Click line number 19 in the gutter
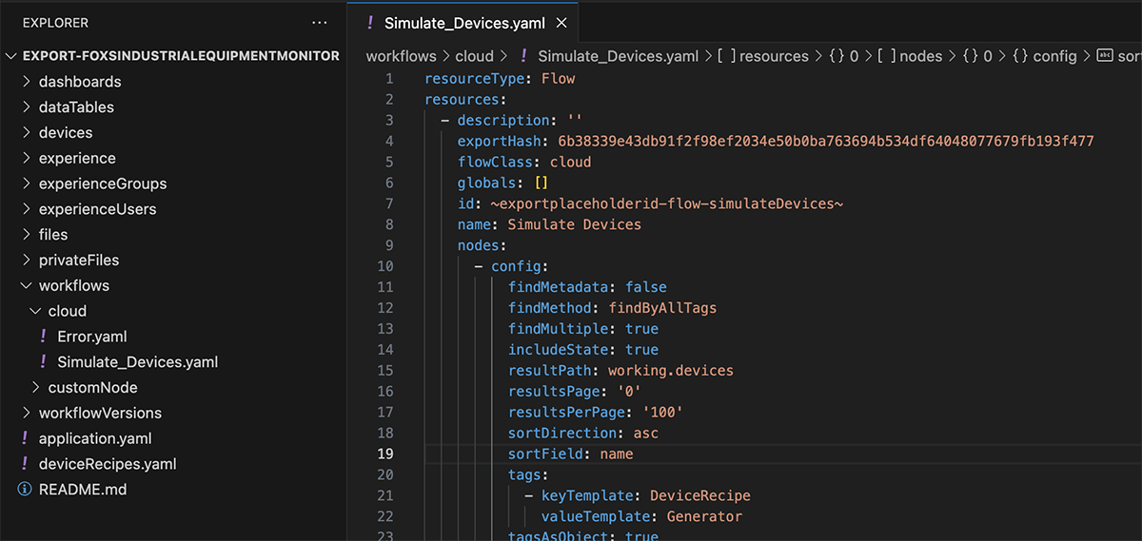Screen dimensions: 1142x541 coord(387,454)
